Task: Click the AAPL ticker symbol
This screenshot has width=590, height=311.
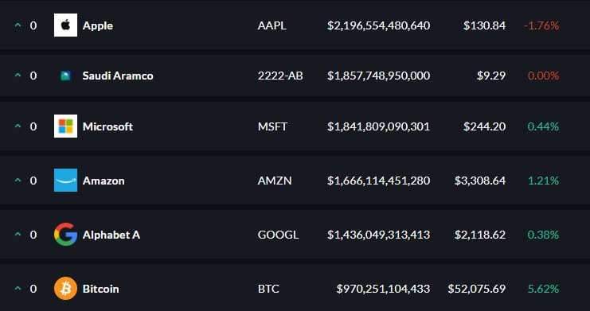Action: 272,25
